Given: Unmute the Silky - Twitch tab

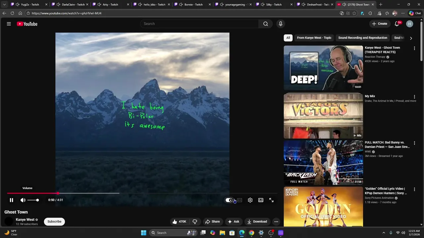Looking at the screenshot, I should 263,5.
